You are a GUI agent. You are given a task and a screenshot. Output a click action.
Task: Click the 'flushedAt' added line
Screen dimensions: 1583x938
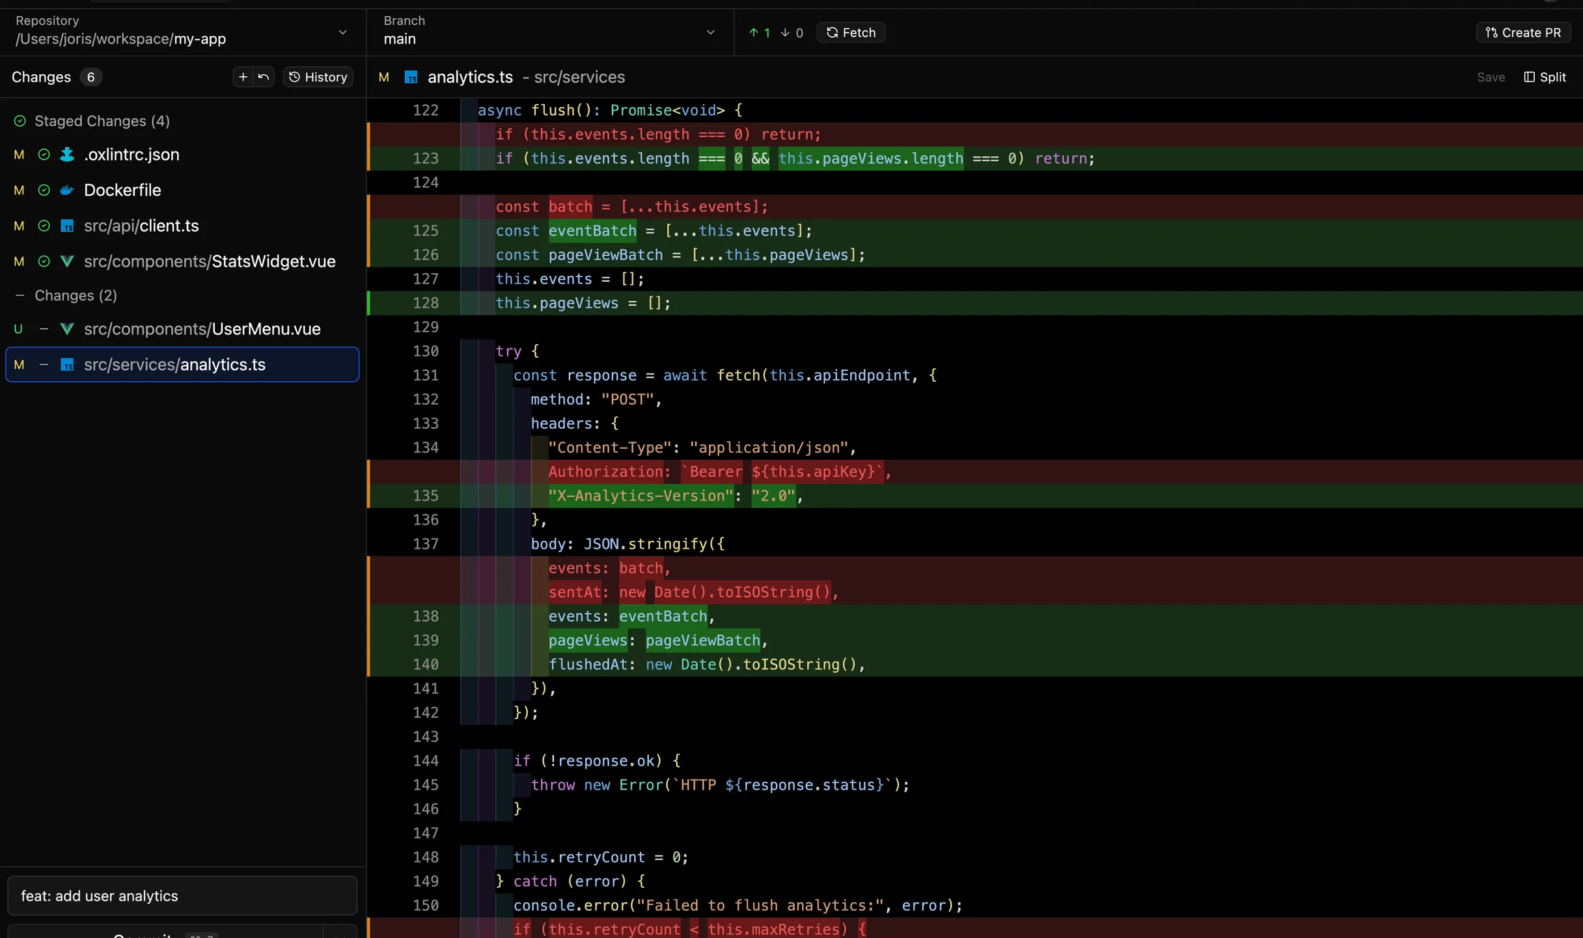coord(975,664)
